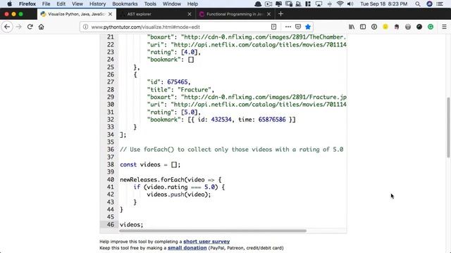Viewport: 451px width, 253px height.
Task: Click the 'if (video.rating === 5.0)' line
Action: pyautogui.click(x=179, y=188)
